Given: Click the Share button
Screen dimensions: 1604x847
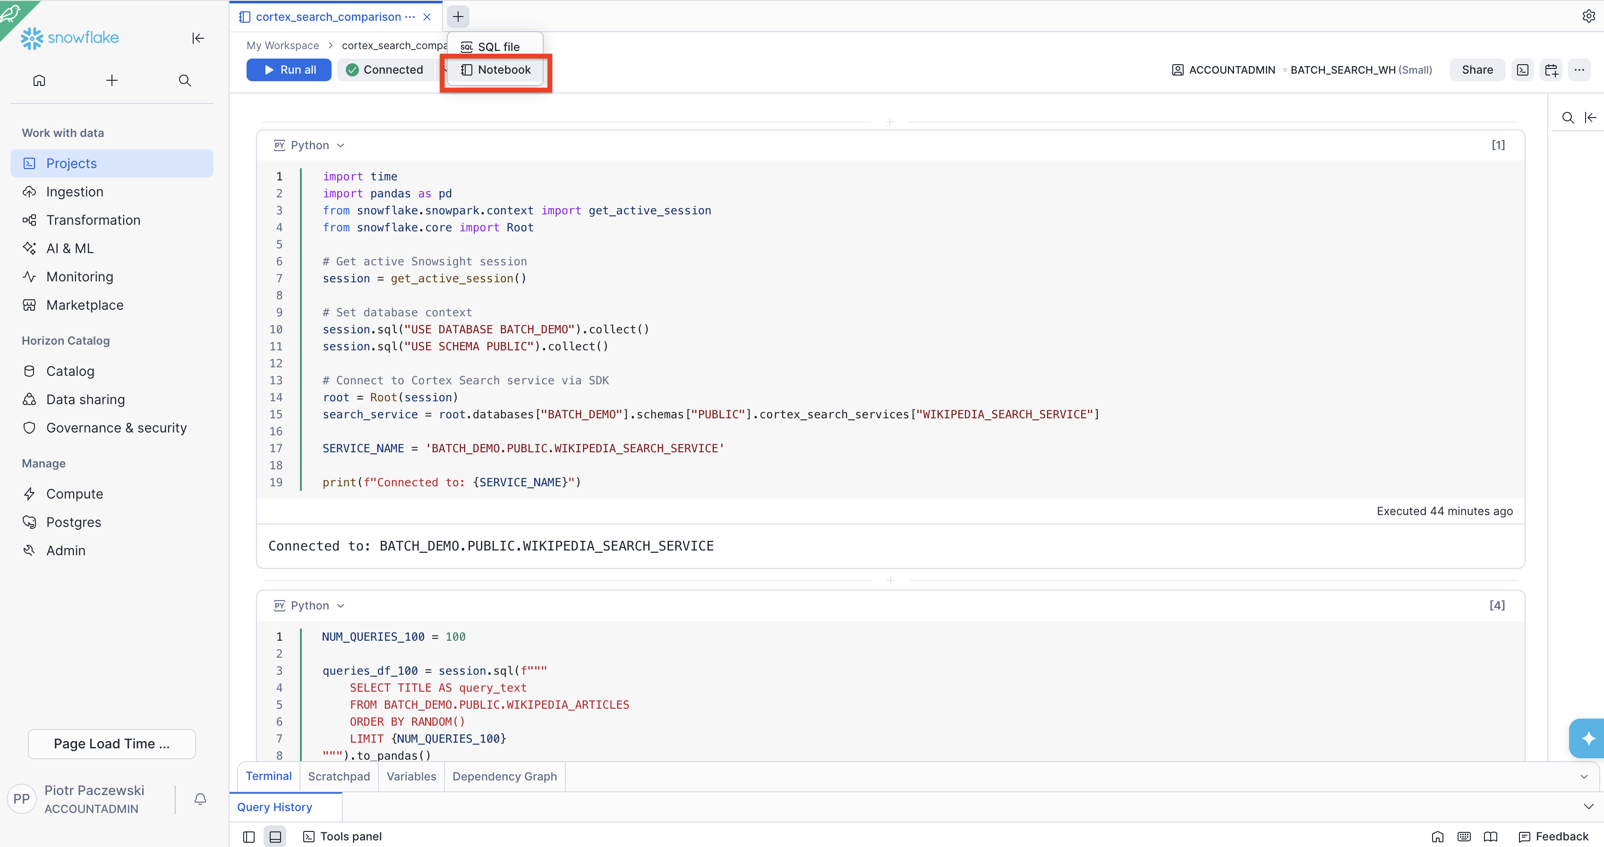Looking at the screenshot, I should [1477, 70].
